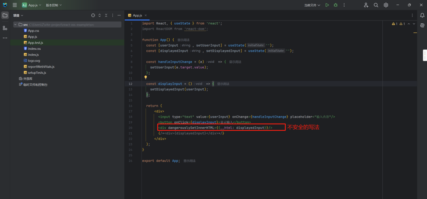Open the Code With Me user icon
This screenshot has height=199, width=427.
[x=366, y=5]
